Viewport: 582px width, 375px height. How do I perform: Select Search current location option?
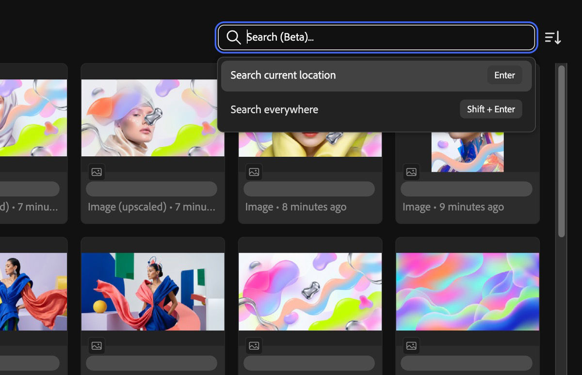(x=376, y=75)
